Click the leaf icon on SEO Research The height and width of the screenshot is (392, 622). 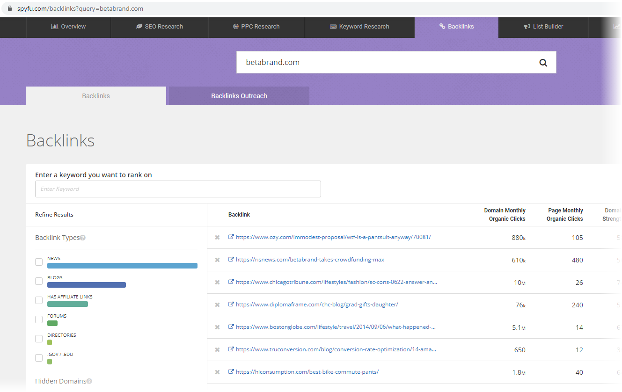coord(139,27)
